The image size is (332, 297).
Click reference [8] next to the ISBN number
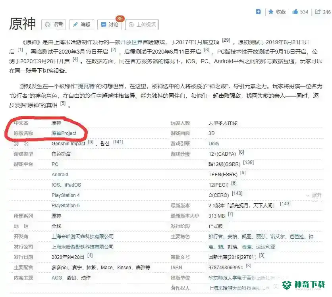pyautogui.click(x=248, y=266)
